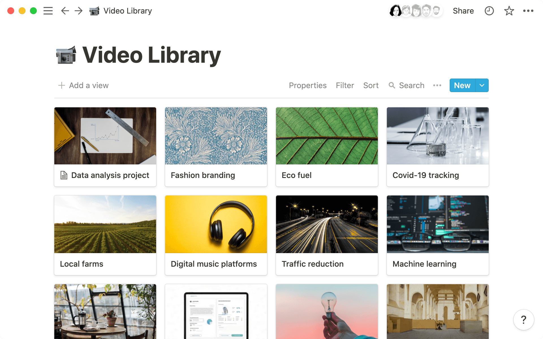The height and width of the screenshot is (339, 543).
Task: Open the Properties menu
Action: point(307,85)
